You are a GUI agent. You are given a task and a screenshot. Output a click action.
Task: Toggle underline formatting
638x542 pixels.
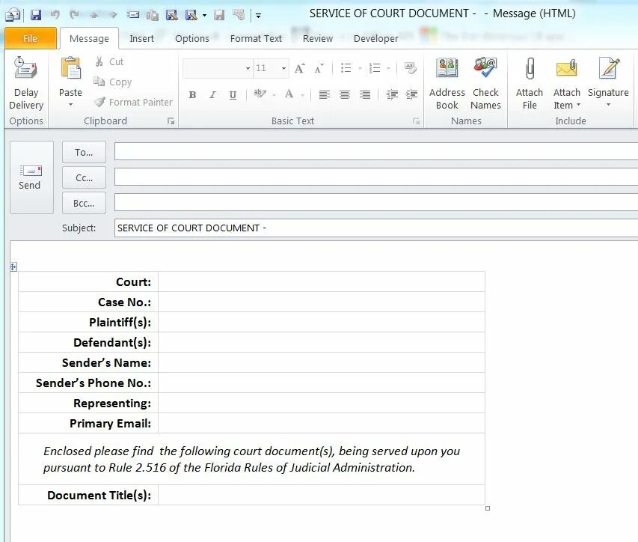coord(233,95)
